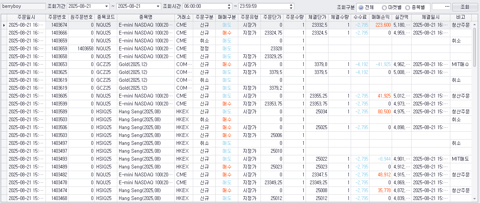The width and height of the screenshot is (480, 203).
Task: Select order number cell 1403674
Action: click(57, 25)
